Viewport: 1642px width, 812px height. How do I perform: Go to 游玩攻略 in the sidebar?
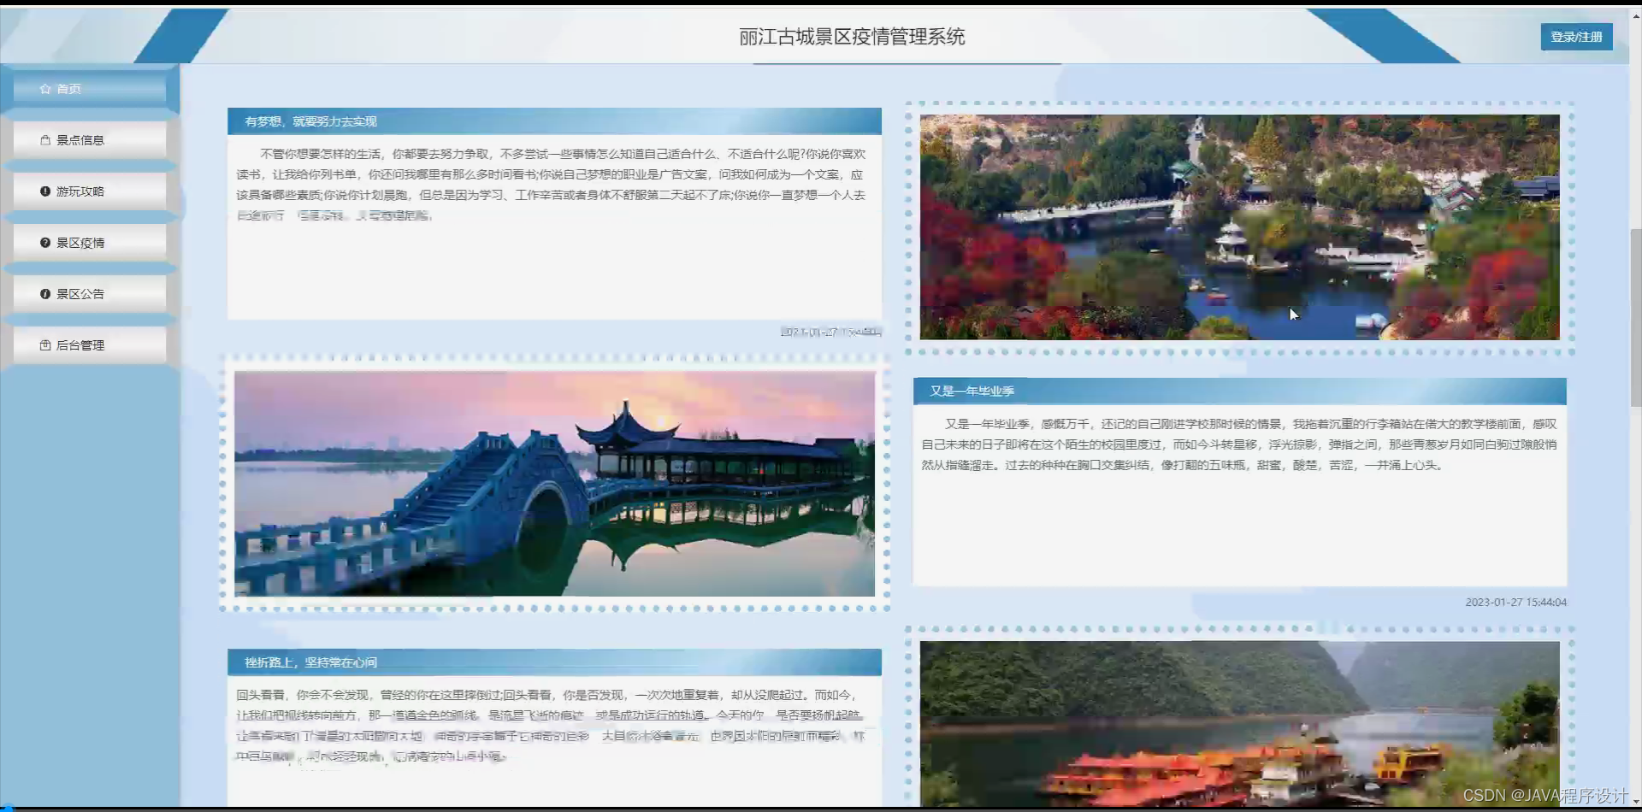point(90,191)
